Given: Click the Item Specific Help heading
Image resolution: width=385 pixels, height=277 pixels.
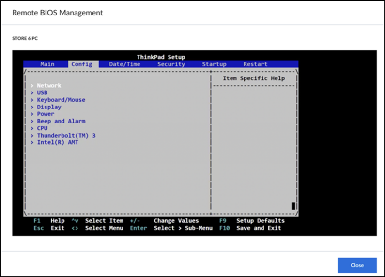Looking at the screenshot, I should [x=254, y=78].
